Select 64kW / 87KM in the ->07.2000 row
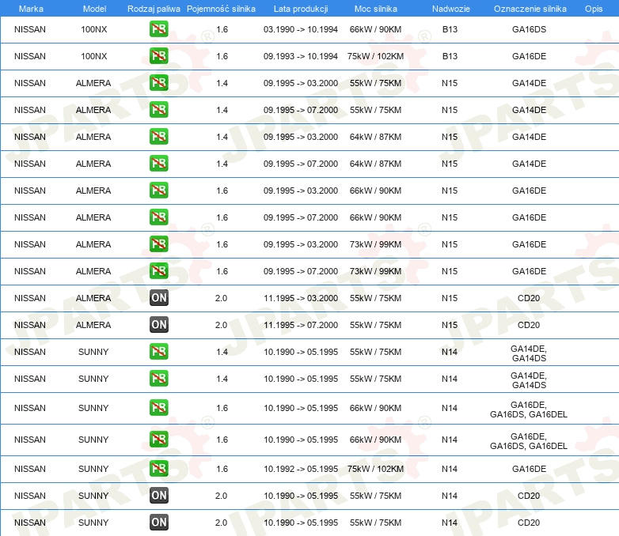This screenshot has width=619, height=536. (375, 164)
